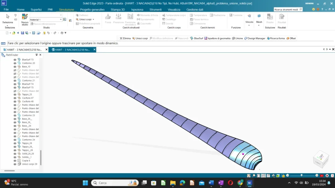Click Unione in the command bar
The image size is (335, 188).
(x=238, y=38)
